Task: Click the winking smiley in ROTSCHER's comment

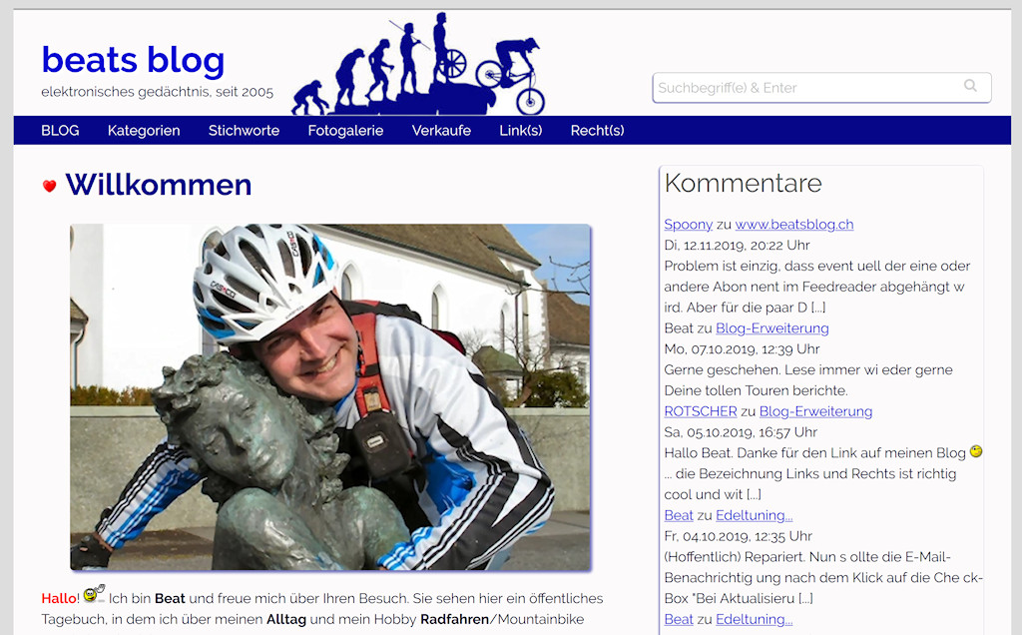Action: click(976, 451)
